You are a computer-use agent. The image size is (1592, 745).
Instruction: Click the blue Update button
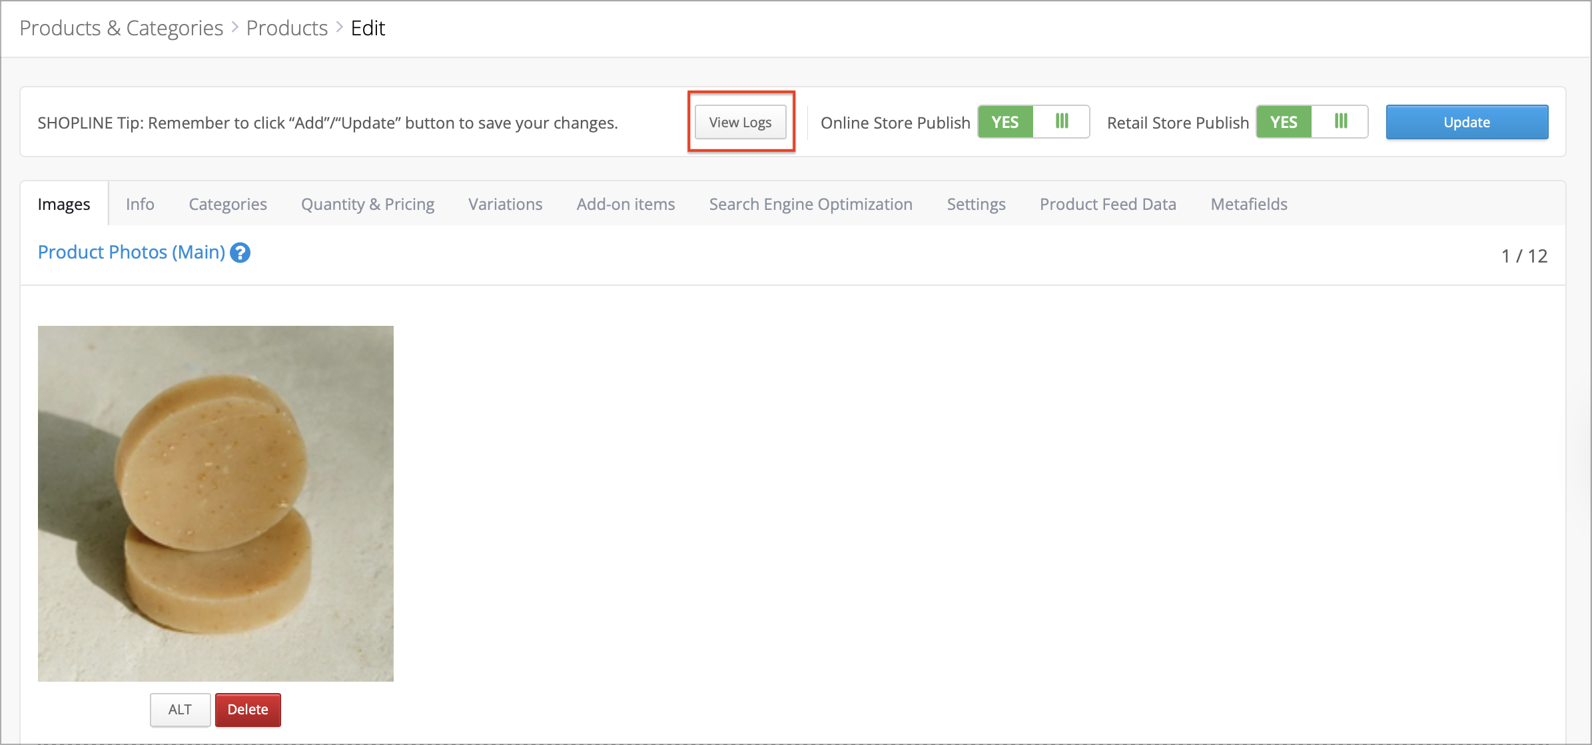[1467, 122]
